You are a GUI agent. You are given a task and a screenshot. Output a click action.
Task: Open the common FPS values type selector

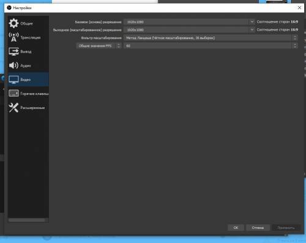99,46
